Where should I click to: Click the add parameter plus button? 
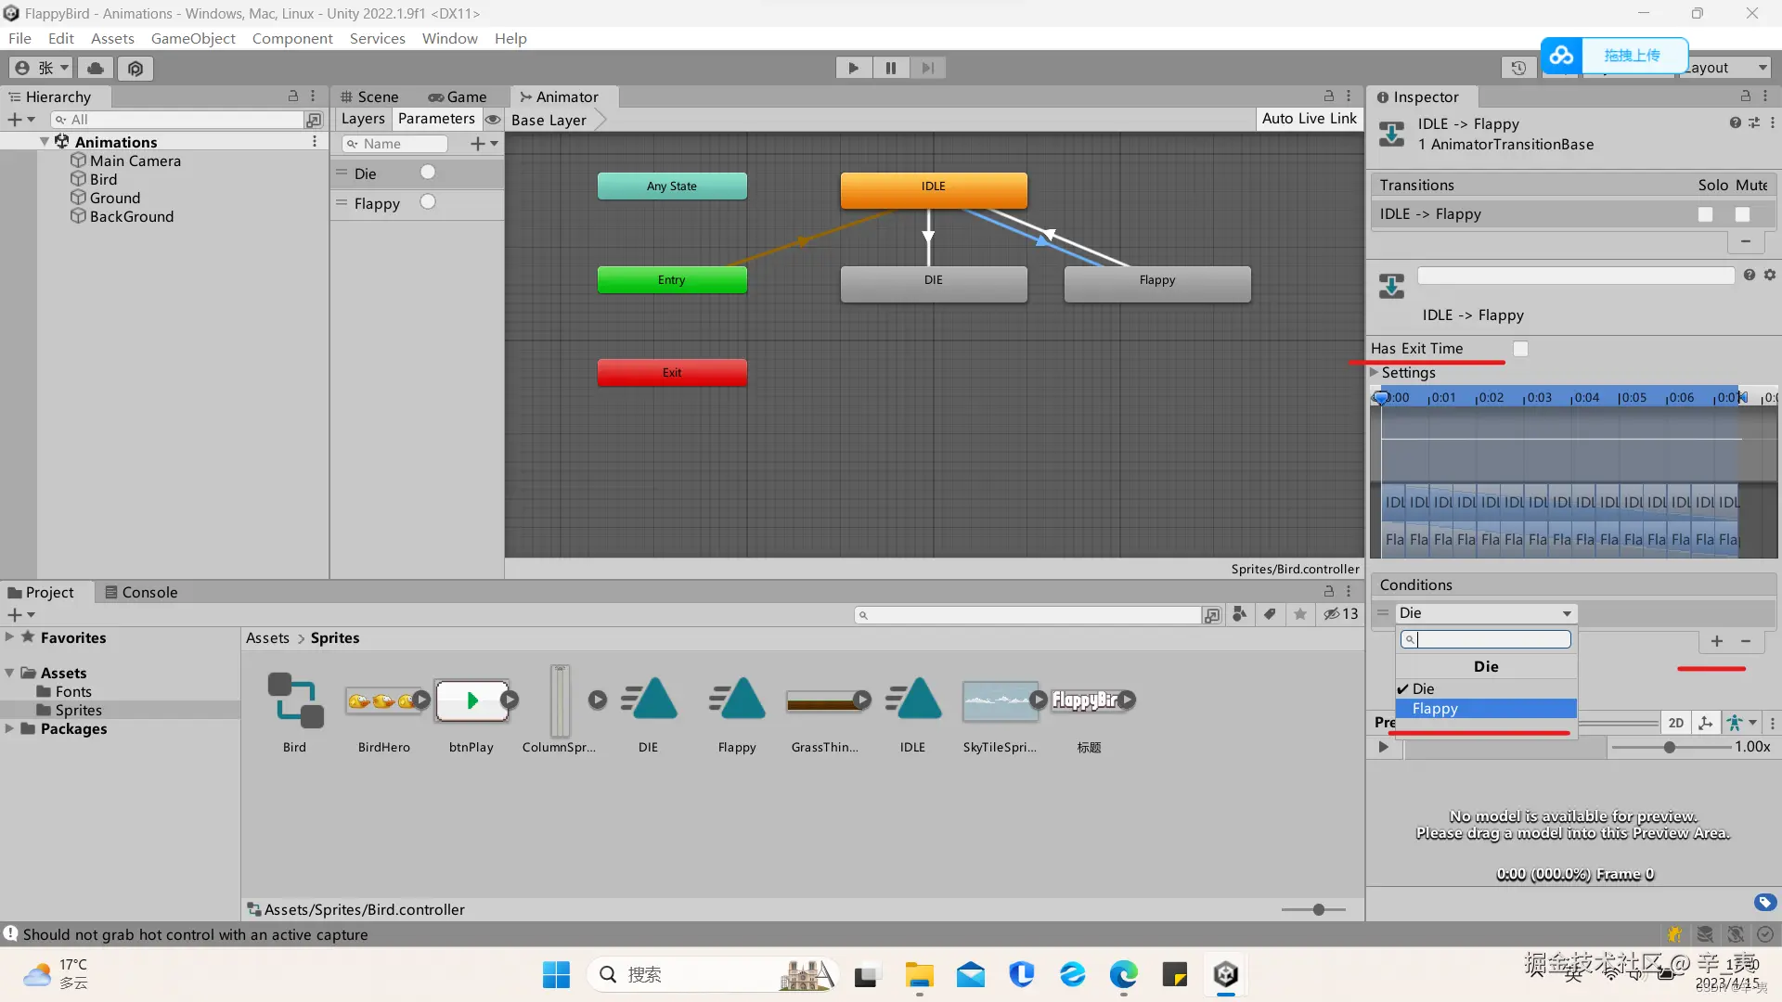pos(478,144)
